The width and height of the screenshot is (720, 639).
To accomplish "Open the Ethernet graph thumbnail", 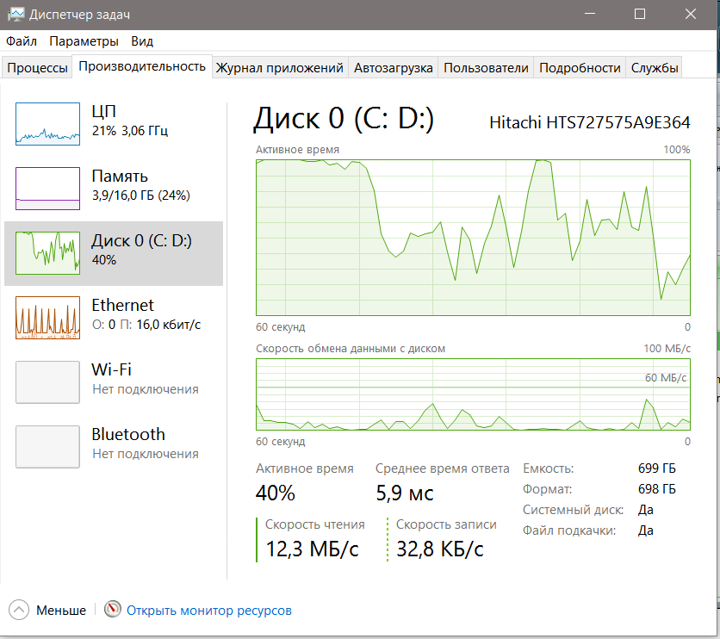I will [47, 317].
